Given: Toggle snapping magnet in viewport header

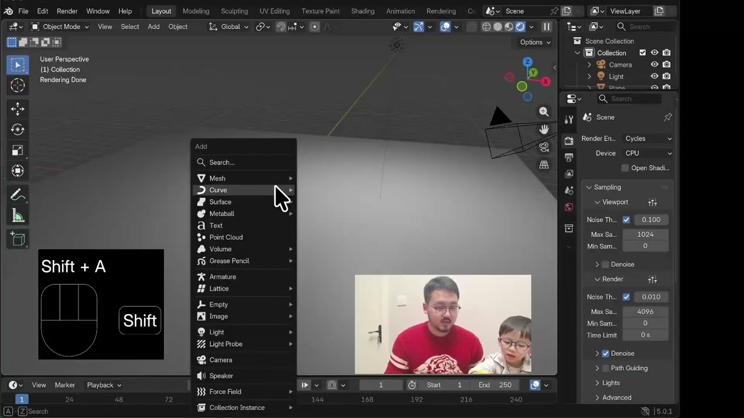Looking at the screenshot, I should [x=281, y=27].
